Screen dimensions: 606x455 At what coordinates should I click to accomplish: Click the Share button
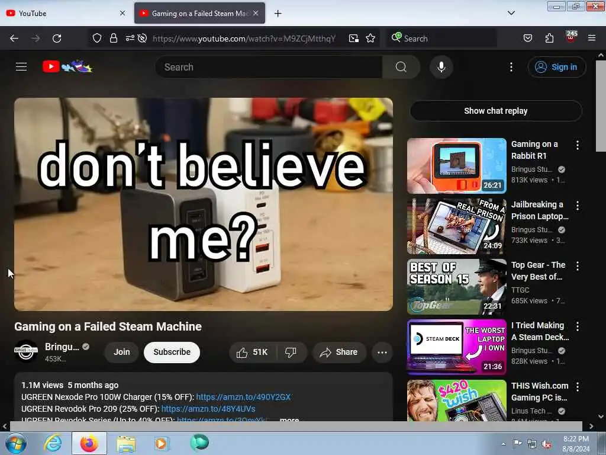(339, 352)
